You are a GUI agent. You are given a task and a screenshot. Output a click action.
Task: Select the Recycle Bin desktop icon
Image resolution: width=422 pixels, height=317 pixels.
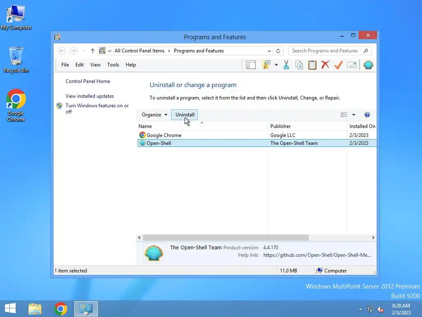tap(16, 60)
